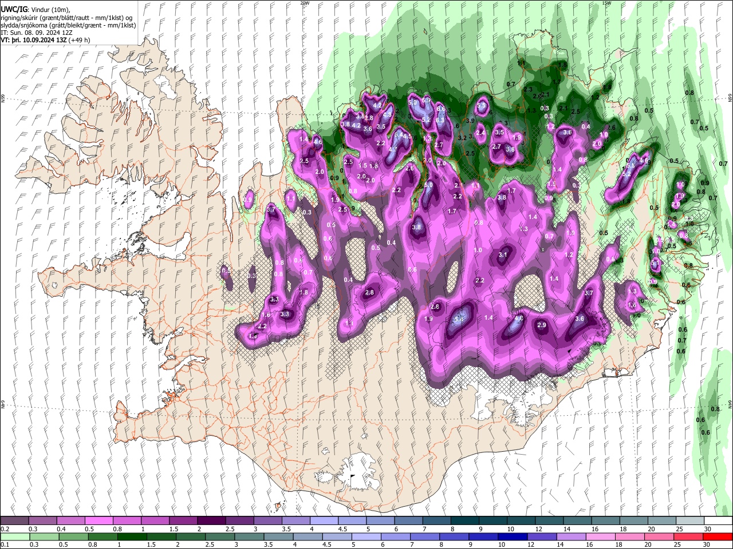Click white swatch ending the snow scale

tap(718, 521)
